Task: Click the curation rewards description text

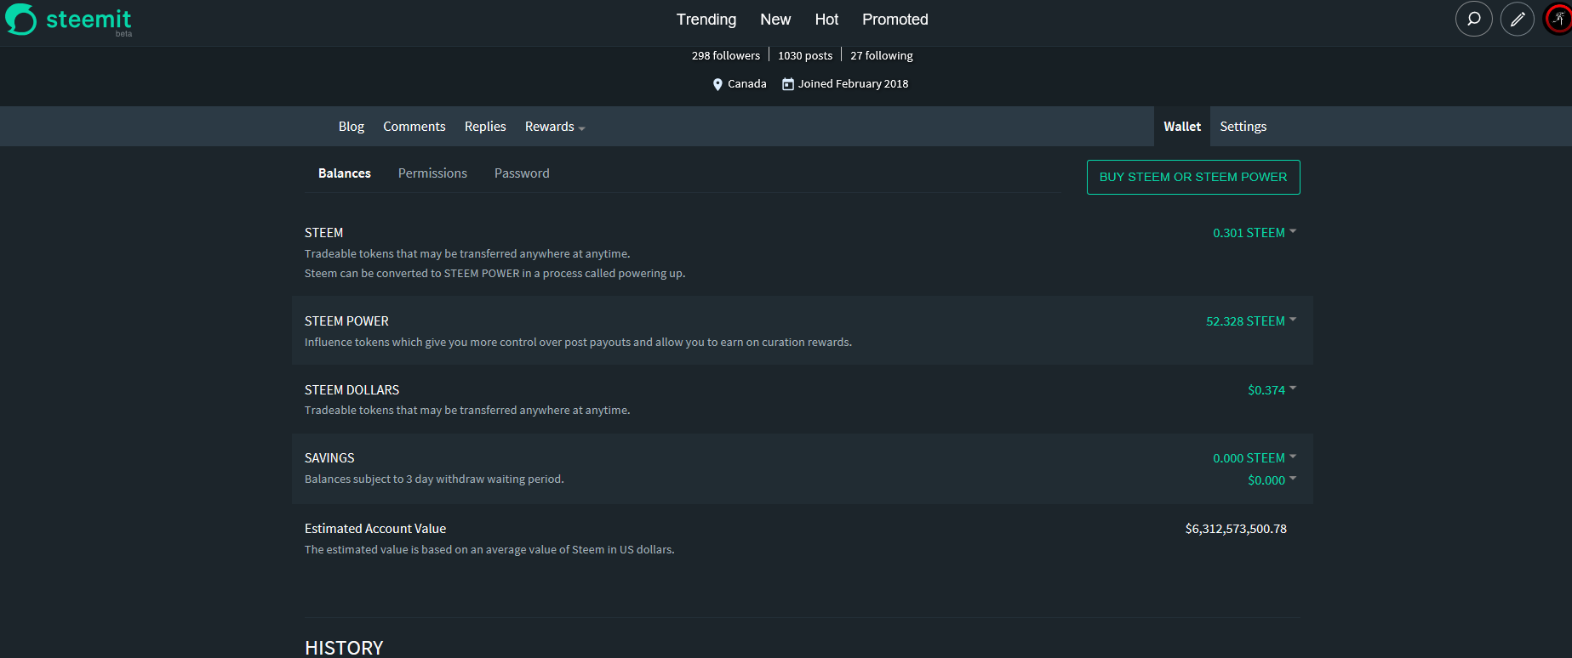Action: 578,343
